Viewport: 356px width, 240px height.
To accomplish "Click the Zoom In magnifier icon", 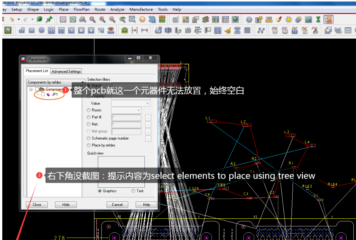I will 102,20.
